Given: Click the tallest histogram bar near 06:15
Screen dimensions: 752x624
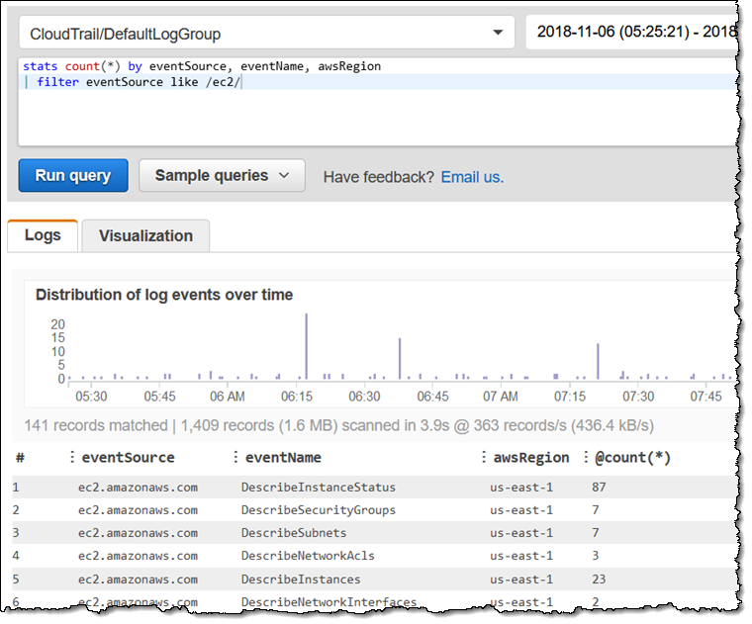Looking at the screenshot, I should click(x=307, y=346).
